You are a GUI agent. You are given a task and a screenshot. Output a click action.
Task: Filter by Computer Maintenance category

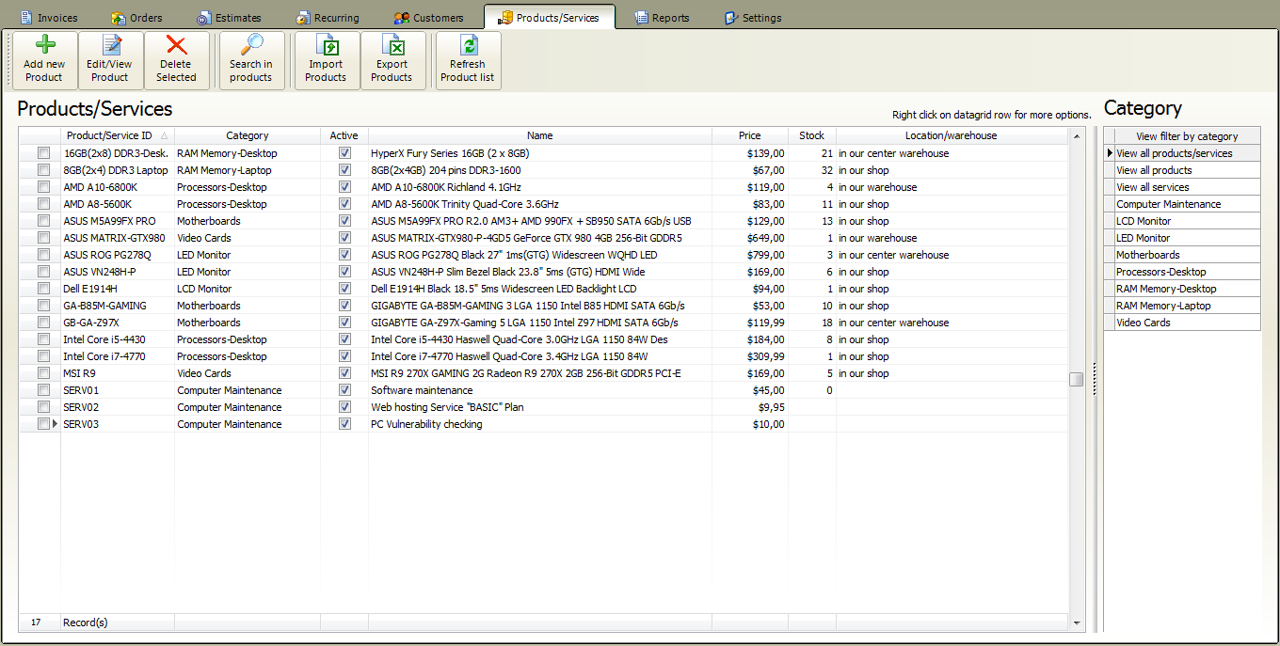tap(1187, 204)
